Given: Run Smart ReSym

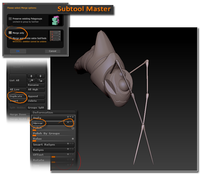Looking at the screenshot, I should click(53, 145).
